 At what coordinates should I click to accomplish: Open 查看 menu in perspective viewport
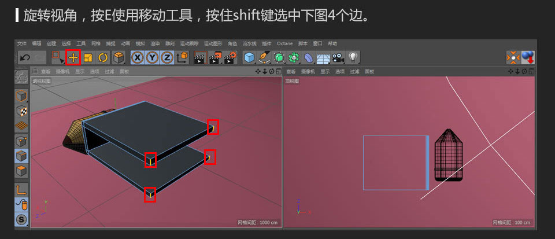pyautogui.click(x=46, y=72)
